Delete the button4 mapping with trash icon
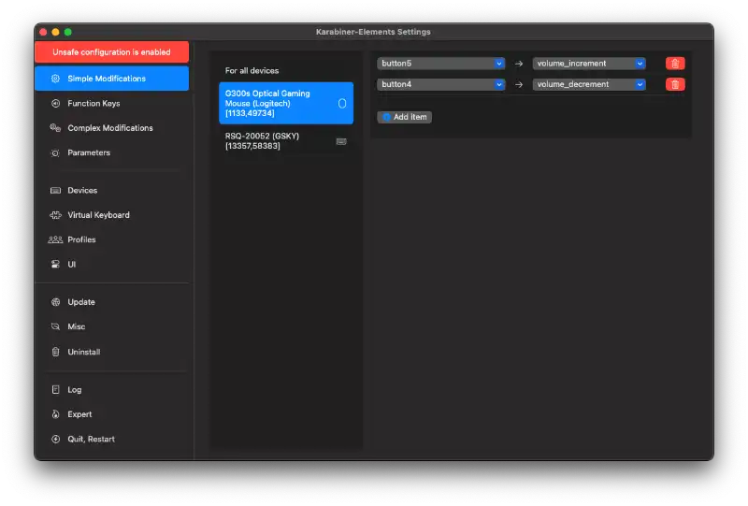The image size is (748, 506). pyautogui.click(x=675, y=84)
